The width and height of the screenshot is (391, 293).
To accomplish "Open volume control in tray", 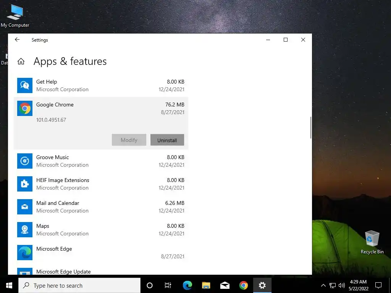I will pyautogui.click(x=342, y=285).
